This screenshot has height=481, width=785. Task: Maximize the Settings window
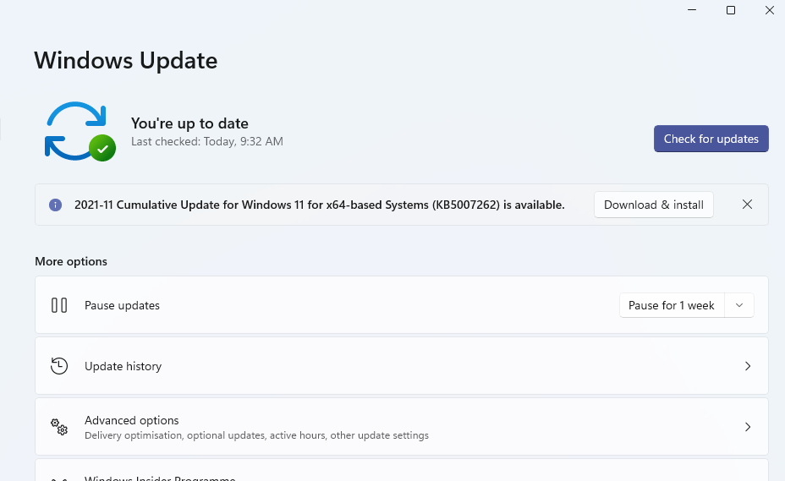click(x=731, y=10)
